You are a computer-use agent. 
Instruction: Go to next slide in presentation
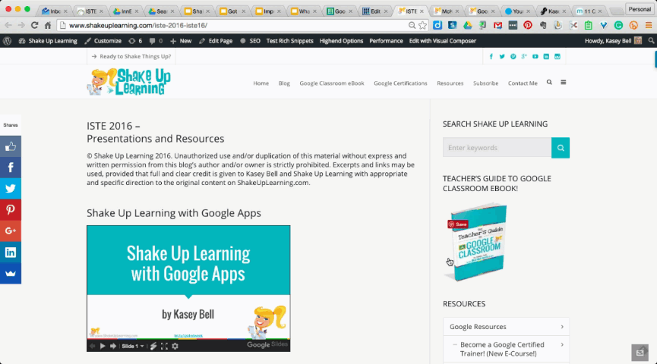pyautogui.click(x=112, y=346)
